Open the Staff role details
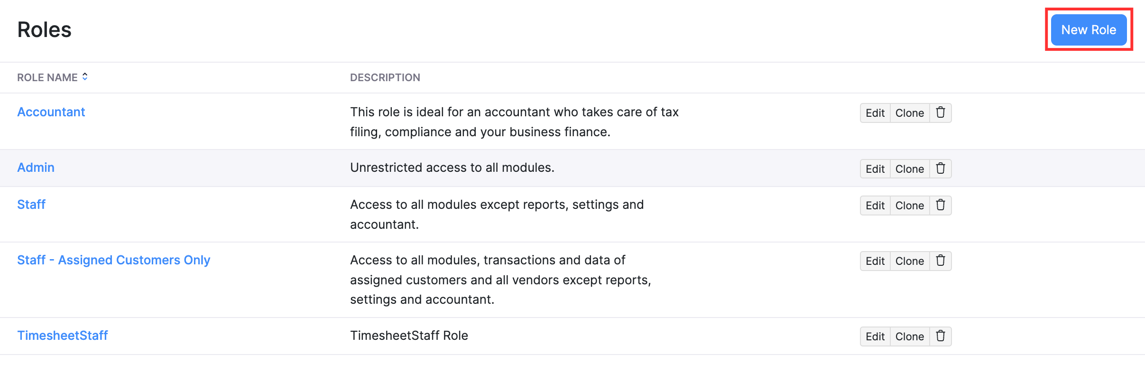The height and width of the screenshot is (374, 1145). pyautogui.click(x=31, y=205)
